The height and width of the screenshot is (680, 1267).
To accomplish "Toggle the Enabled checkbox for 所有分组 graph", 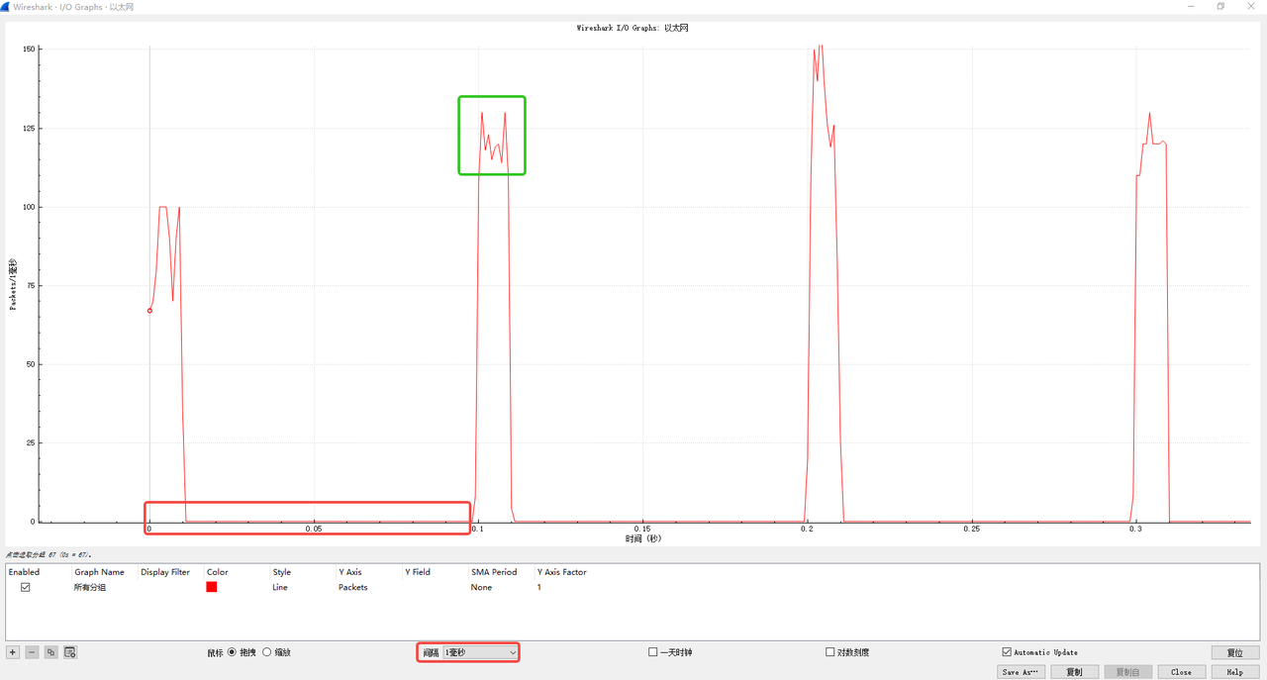I will coord(26,587).
